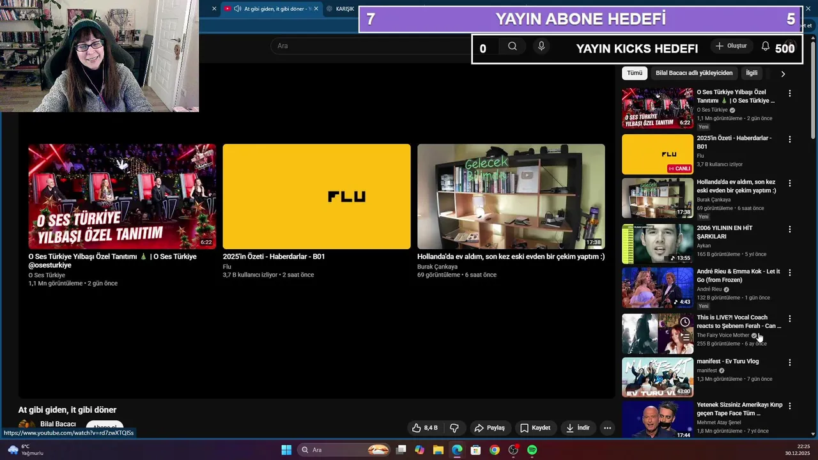
Task: Open the Paylaş share button
Action: coord(490,428)
